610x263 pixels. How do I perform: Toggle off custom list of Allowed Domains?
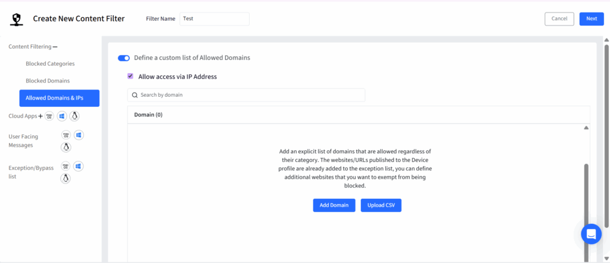click(124, 58)
